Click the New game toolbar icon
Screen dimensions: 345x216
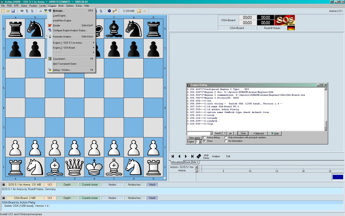3,11
